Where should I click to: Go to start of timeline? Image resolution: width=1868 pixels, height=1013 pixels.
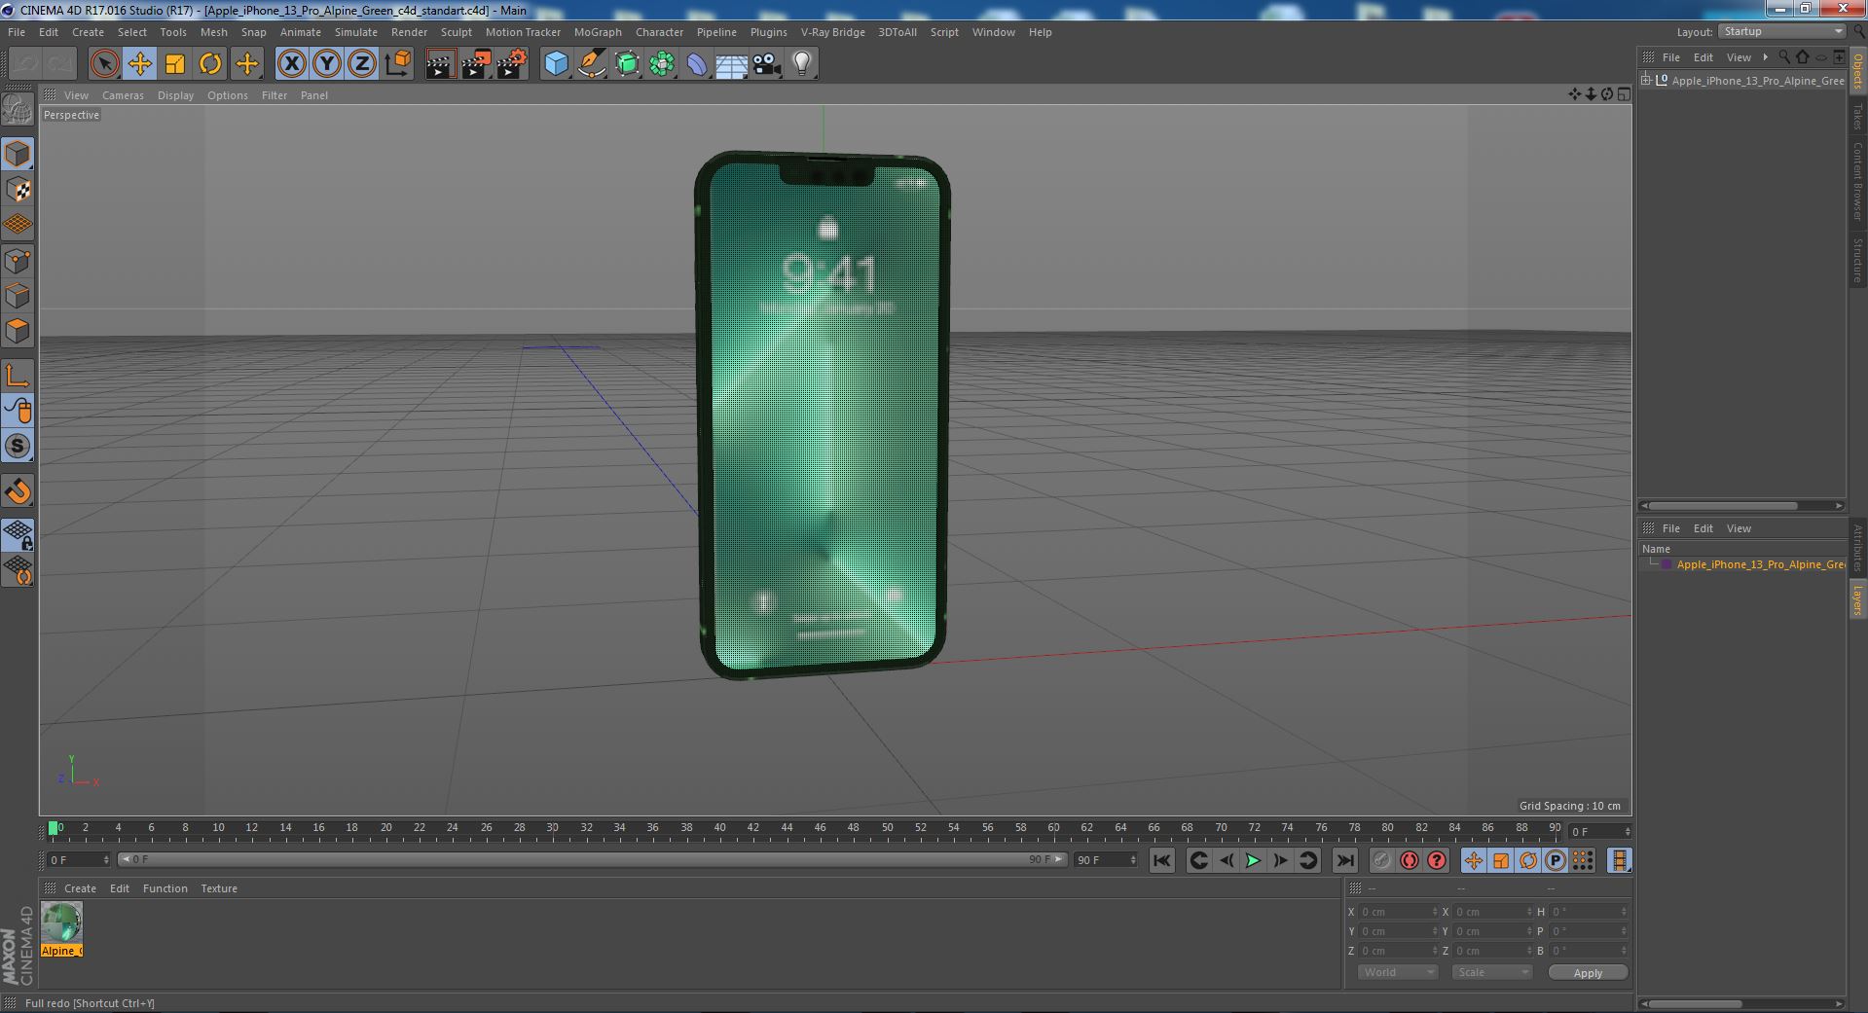1161,860
